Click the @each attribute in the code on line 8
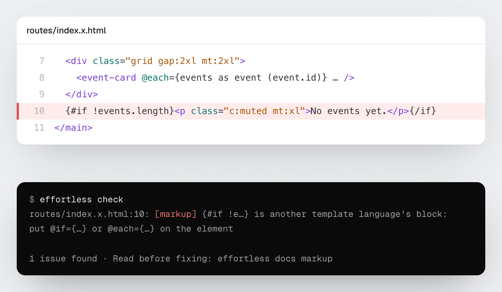 pyautogui.click(x=155, y=78)
